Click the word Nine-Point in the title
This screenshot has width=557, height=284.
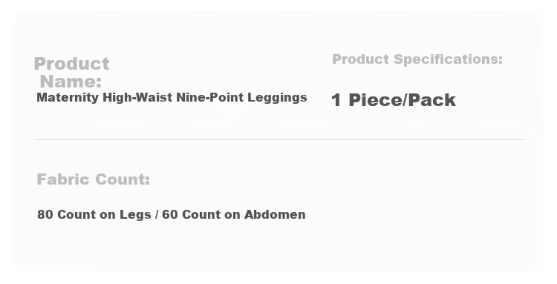(210, 97)
